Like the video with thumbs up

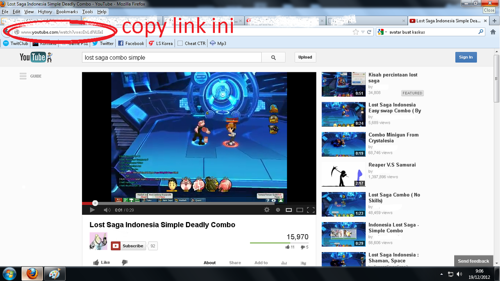point(102,263)
